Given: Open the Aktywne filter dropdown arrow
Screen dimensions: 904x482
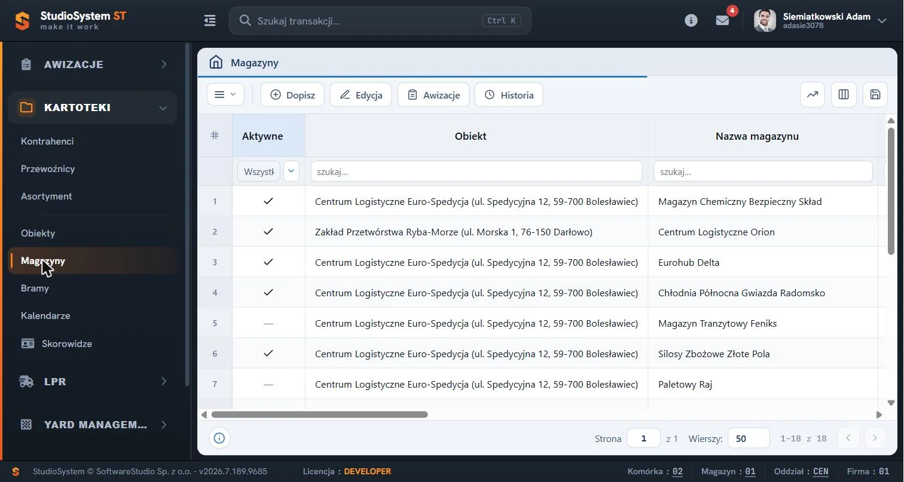Looking at the screenshot, I should coord(291,171).
